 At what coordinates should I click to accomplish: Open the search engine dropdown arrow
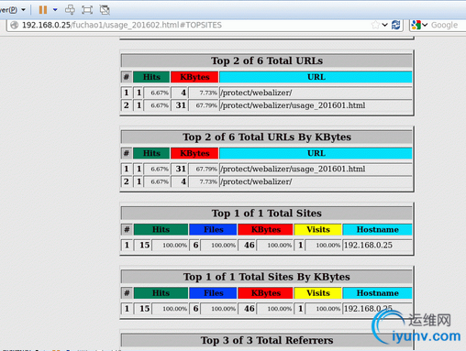(425, 25)
